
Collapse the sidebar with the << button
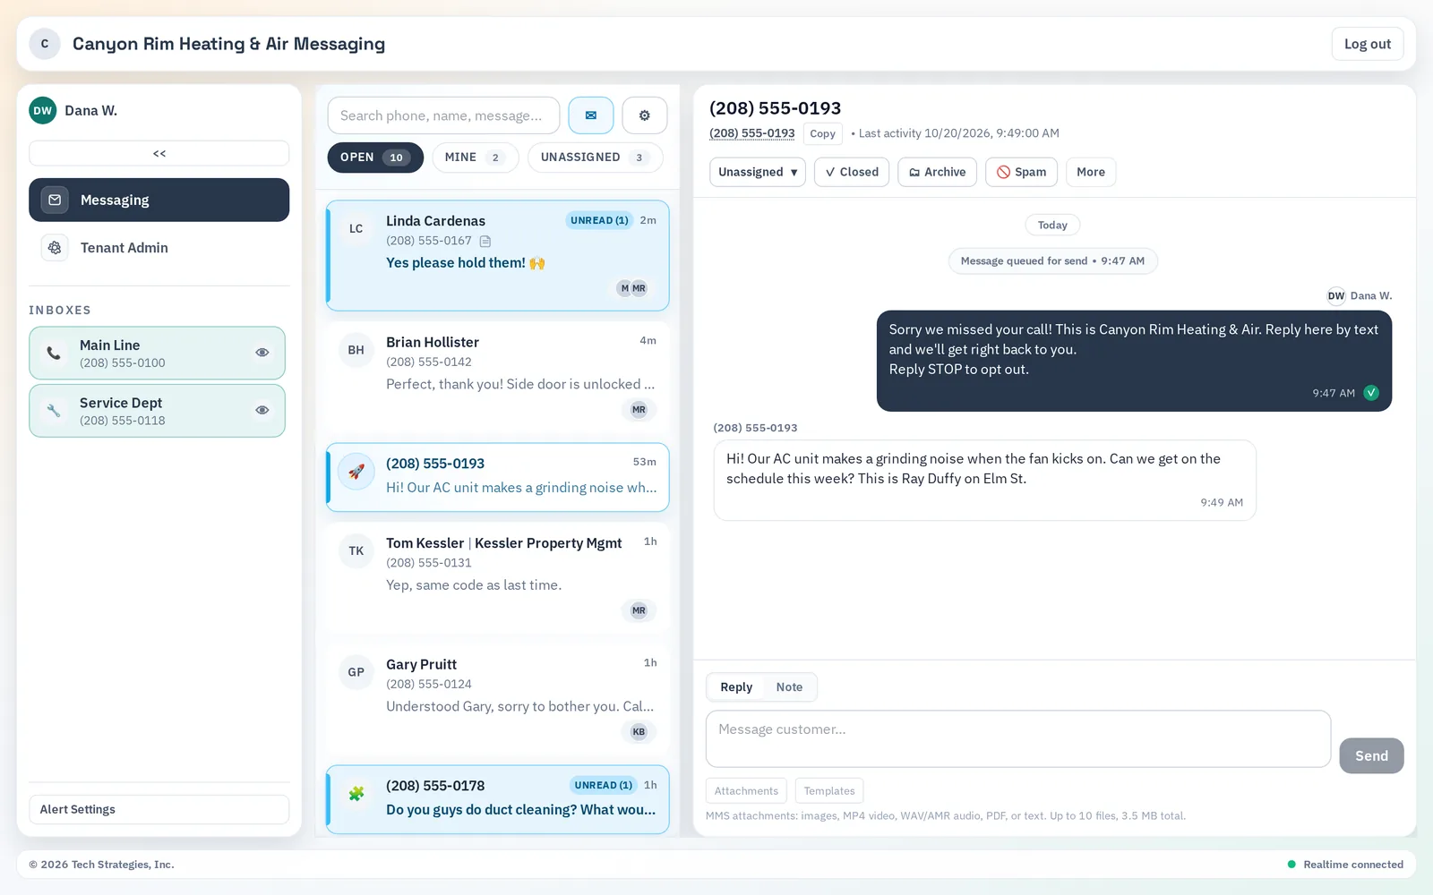159,153
